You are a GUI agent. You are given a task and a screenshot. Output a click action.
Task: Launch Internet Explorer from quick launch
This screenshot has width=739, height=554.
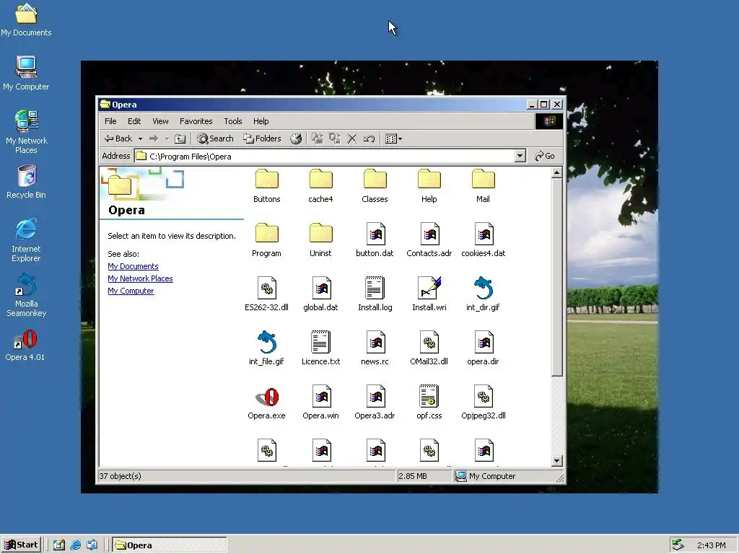click(75, 545)
